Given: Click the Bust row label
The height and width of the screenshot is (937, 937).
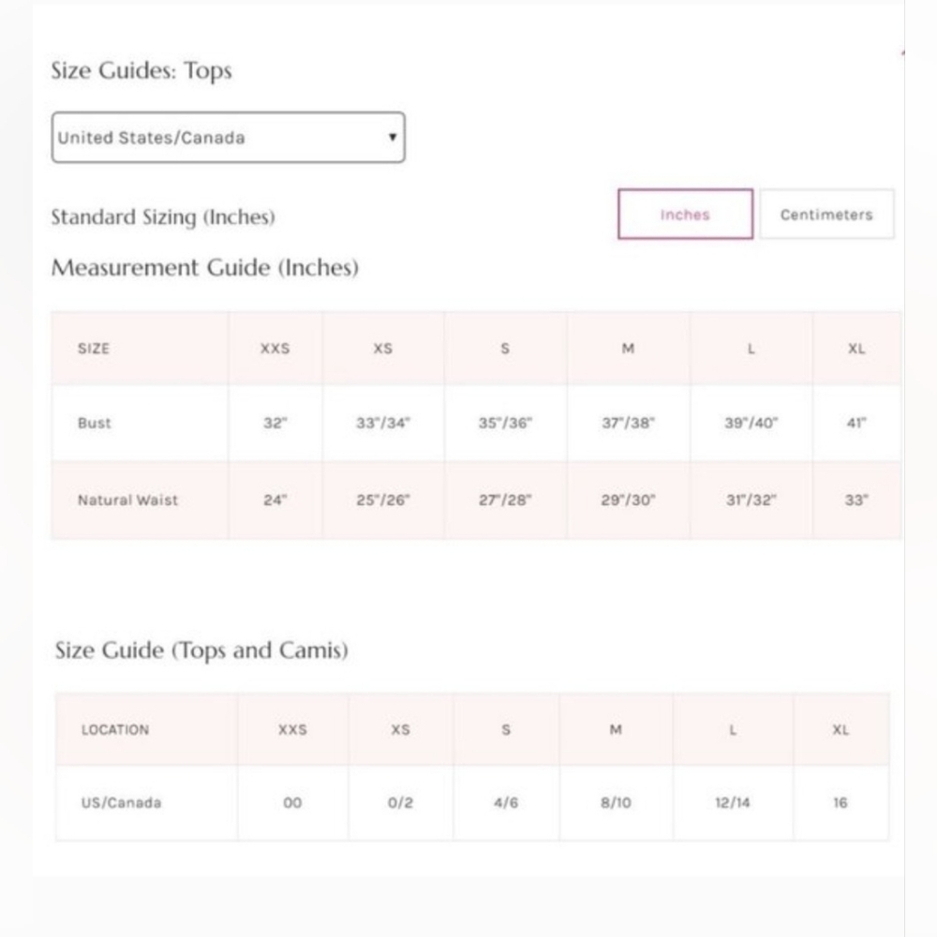Looking at the screenshot, I should (x=95, y=424).
